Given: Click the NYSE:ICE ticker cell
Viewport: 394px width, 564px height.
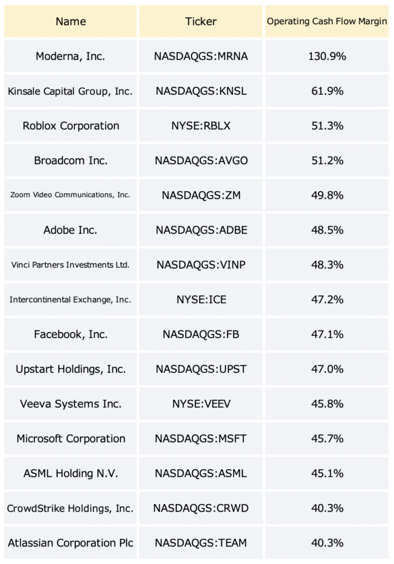Looking at the screenshot, I should point(201,299).
